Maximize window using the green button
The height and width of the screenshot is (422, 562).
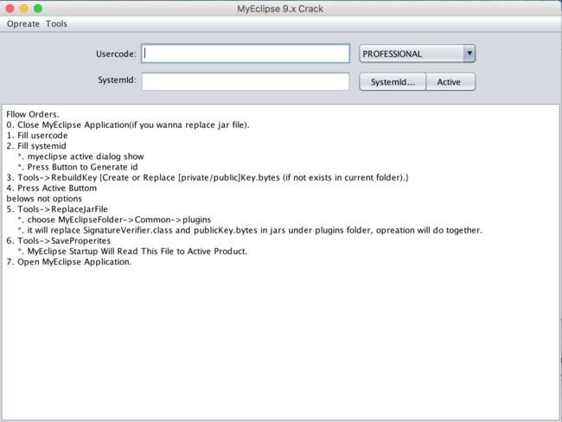coord(38,9)
